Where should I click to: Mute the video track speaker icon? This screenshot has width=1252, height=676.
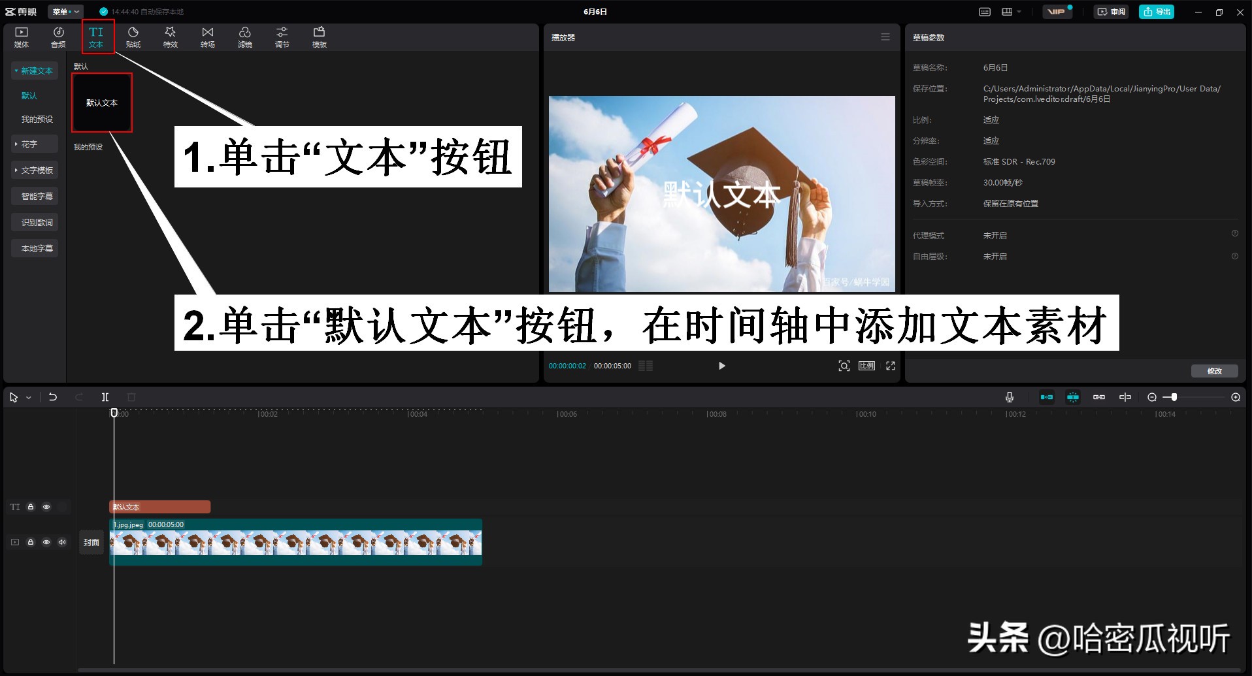coord(62,542)
